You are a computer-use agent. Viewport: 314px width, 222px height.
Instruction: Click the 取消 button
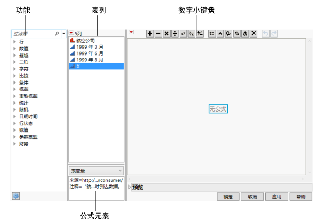click(253, 197)
